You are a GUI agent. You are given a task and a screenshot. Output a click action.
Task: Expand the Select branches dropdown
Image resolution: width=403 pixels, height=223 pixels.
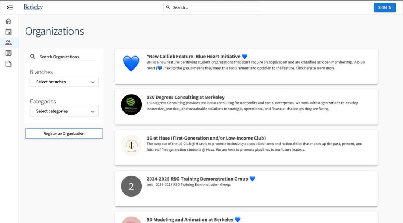(x=64, y=82)
